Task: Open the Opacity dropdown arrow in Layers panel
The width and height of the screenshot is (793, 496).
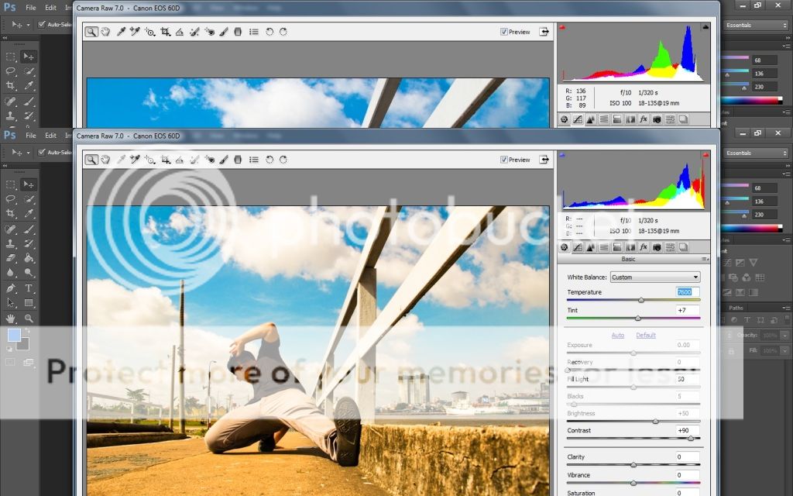Action: [x=784, y=335]
